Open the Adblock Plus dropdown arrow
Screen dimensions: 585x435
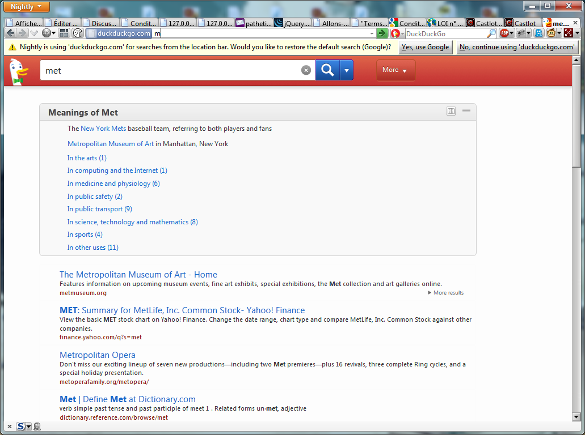pos(511,33)
